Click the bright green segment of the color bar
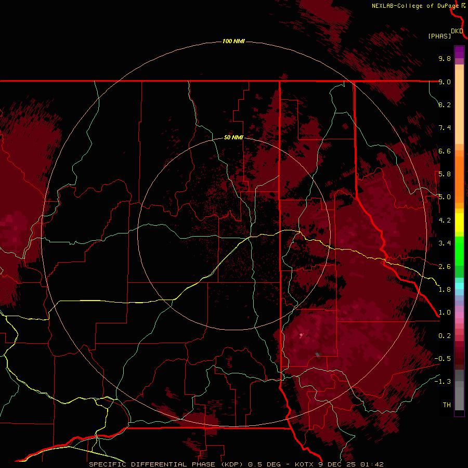 (x=459, y=251)
